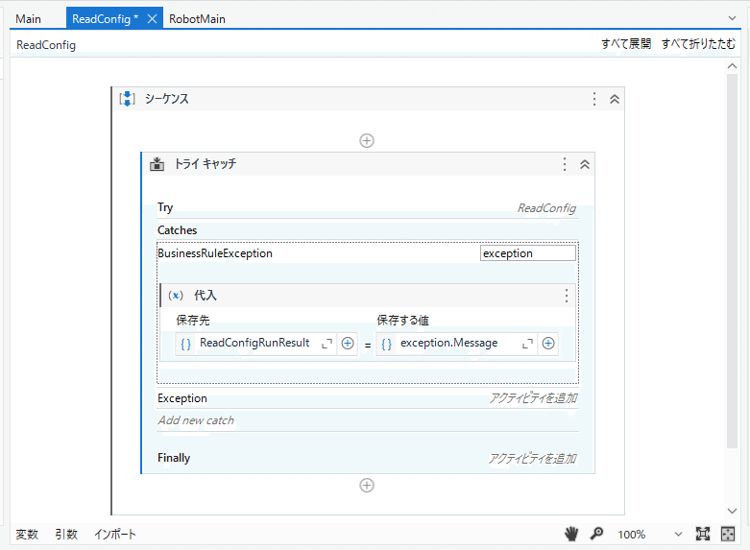
Task: Expand the Exception catch section
Action: pyautogui.click(x=182, y=398)
